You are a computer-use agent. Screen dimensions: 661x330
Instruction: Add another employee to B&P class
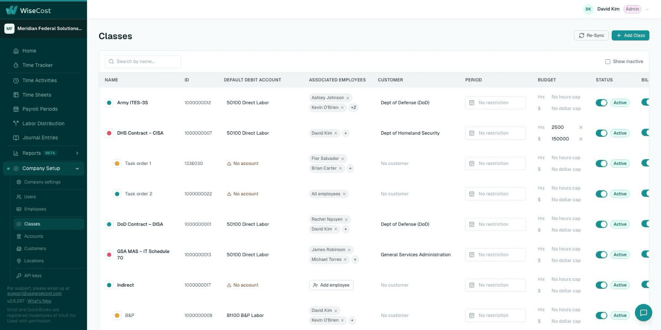[x=352, y=320]
